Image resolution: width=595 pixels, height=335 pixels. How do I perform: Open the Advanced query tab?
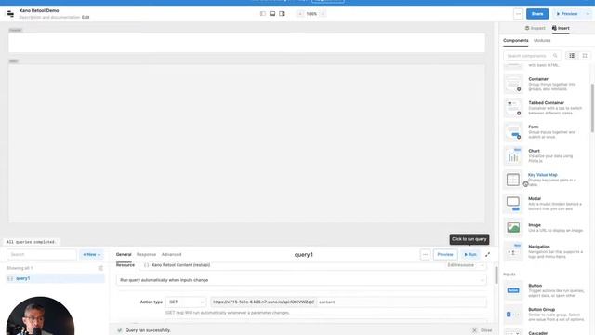[171, 254]
